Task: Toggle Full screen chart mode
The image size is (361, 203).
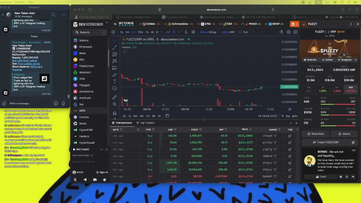Action: 243,32
